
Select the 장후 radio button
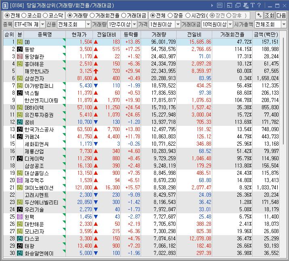coord(229,15)
